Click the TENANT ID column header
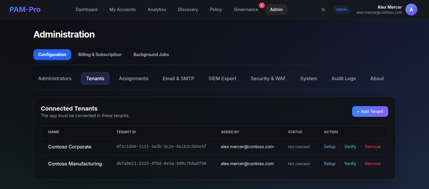 (126, 132)
